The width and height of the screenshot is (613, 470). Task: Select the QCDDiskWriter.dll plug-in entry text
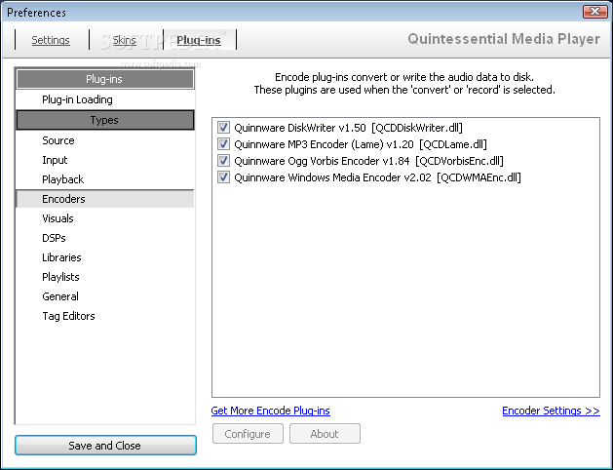tap(348, 128)
